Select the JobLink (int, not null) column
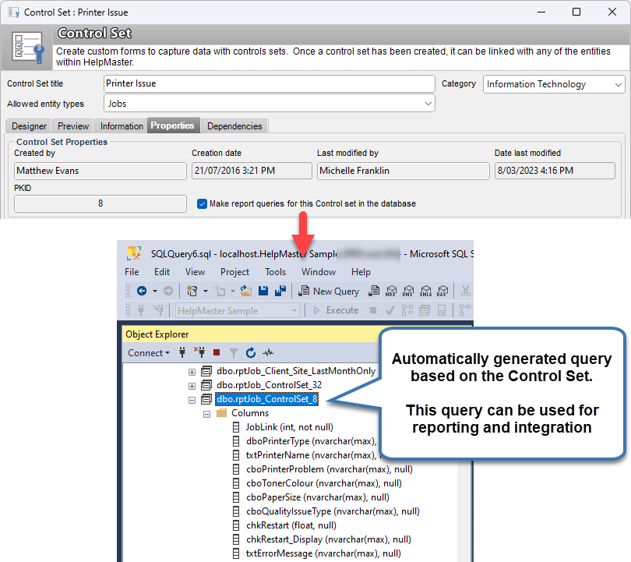The width and height of the screenshot is (631, 562). pos(290,427)
